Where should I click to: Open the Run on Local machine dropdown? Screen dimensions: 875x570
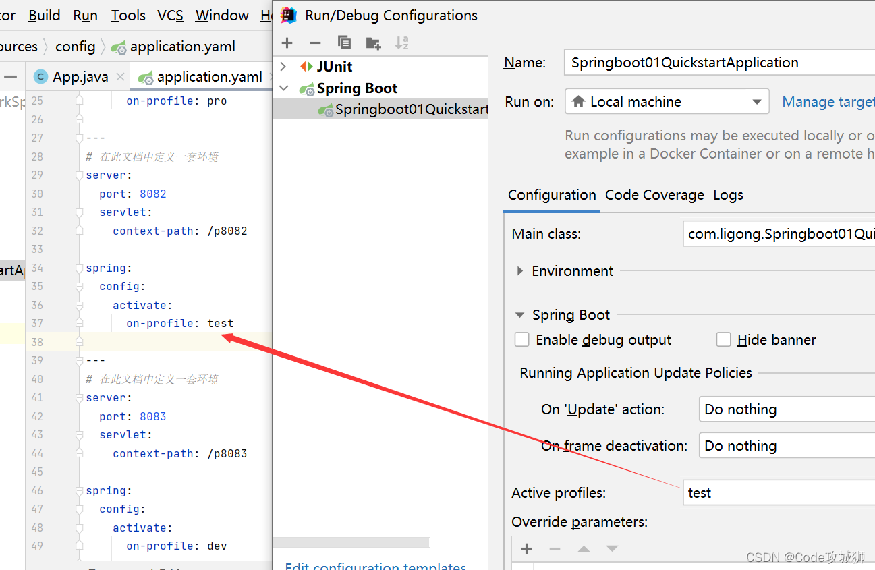tap(667, 102)
